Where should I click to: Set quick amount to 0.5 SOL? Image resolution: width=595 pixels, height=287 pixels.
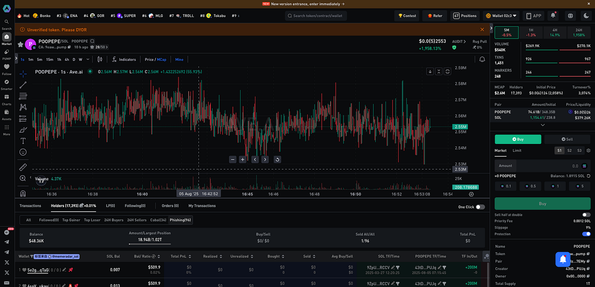point(530,186)
